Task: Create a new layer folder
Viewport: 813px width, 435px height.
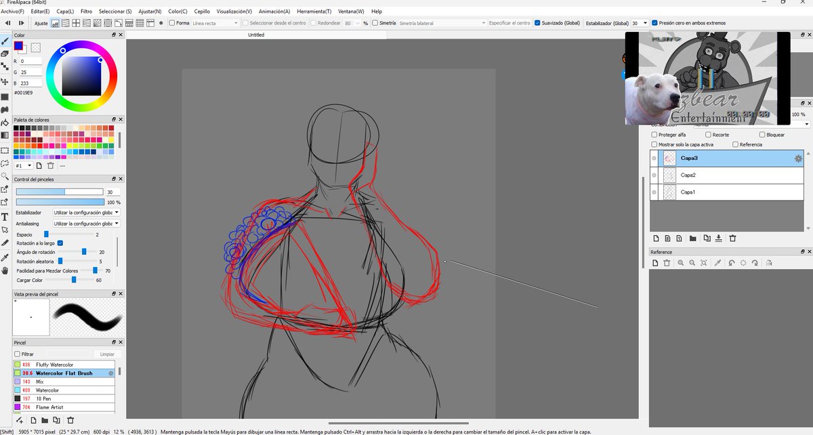Action: 693,239
